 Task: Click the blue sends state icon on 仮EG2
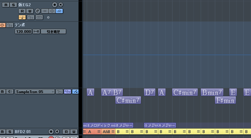pos(59,11)
